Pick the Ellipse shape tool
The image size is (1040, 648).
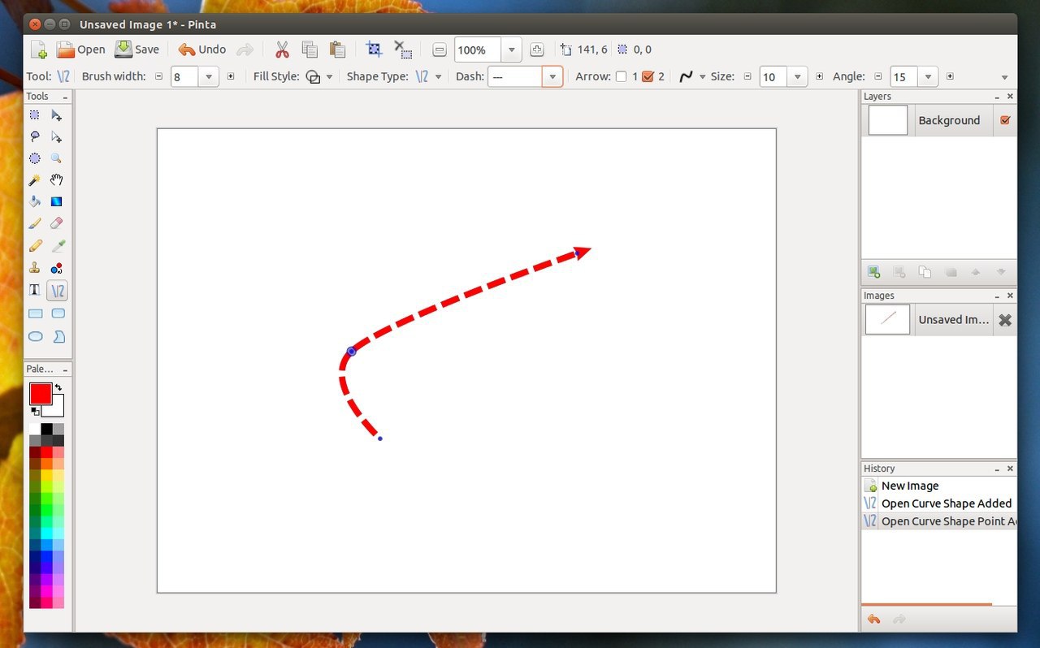[35, 336]
